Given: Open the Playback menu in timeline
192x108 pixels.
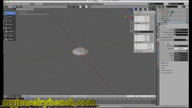Looking at the screenshot, I should [x=11, y=96].
